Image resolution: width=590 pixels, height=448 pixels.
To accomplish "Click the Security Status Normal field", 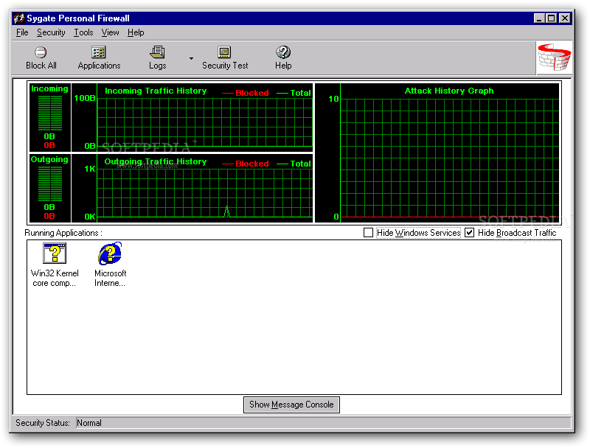I will [323, 423].
